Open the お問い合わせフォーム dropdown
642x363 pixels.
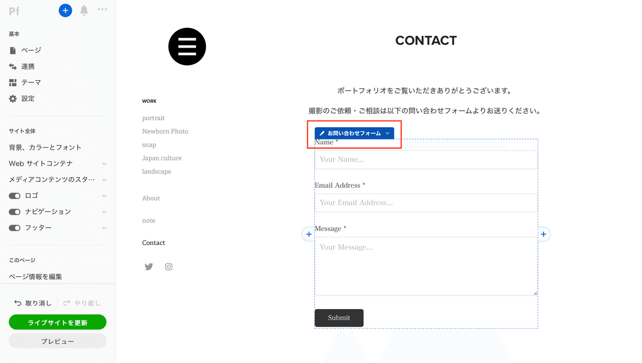[x=387, y=133]
